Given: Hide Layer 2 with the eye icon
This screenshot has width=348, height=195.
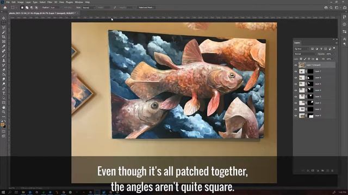Looking at the screenshot, I should point(296,103).
